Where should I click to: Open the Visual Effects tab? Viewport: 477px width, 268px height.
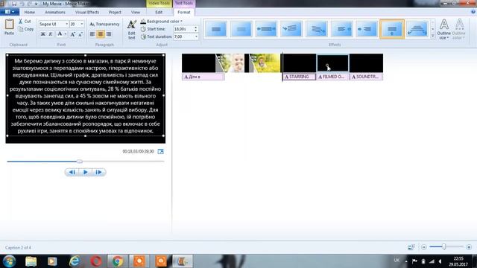click(x=87, y=12)
